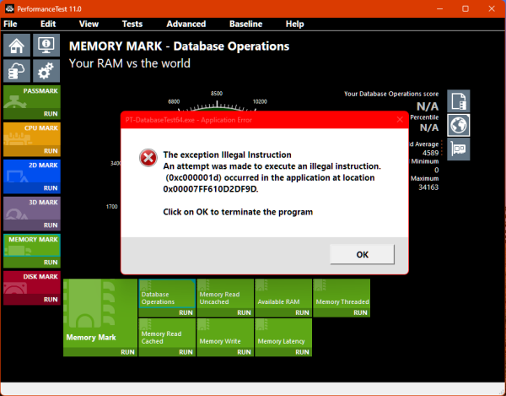This screenshot has height=396, width=506.
Task: Click OK to terminate the program
Action: tap(362, 254)
